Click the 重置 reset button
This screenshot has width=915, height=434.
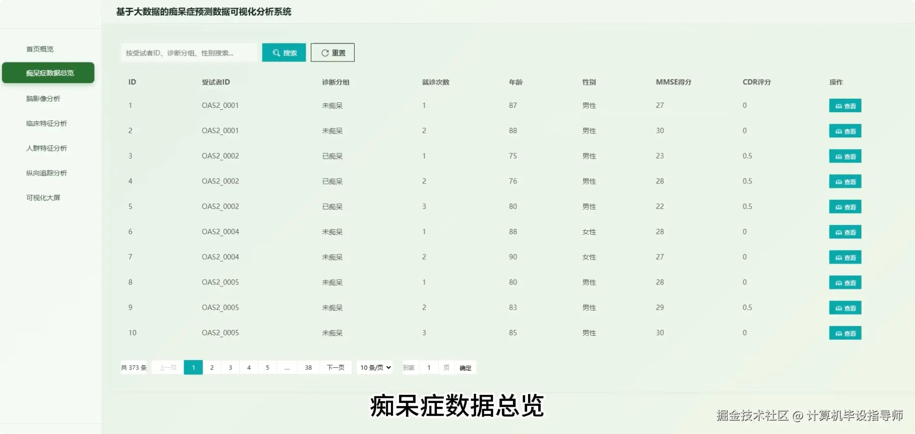[333, 53]
